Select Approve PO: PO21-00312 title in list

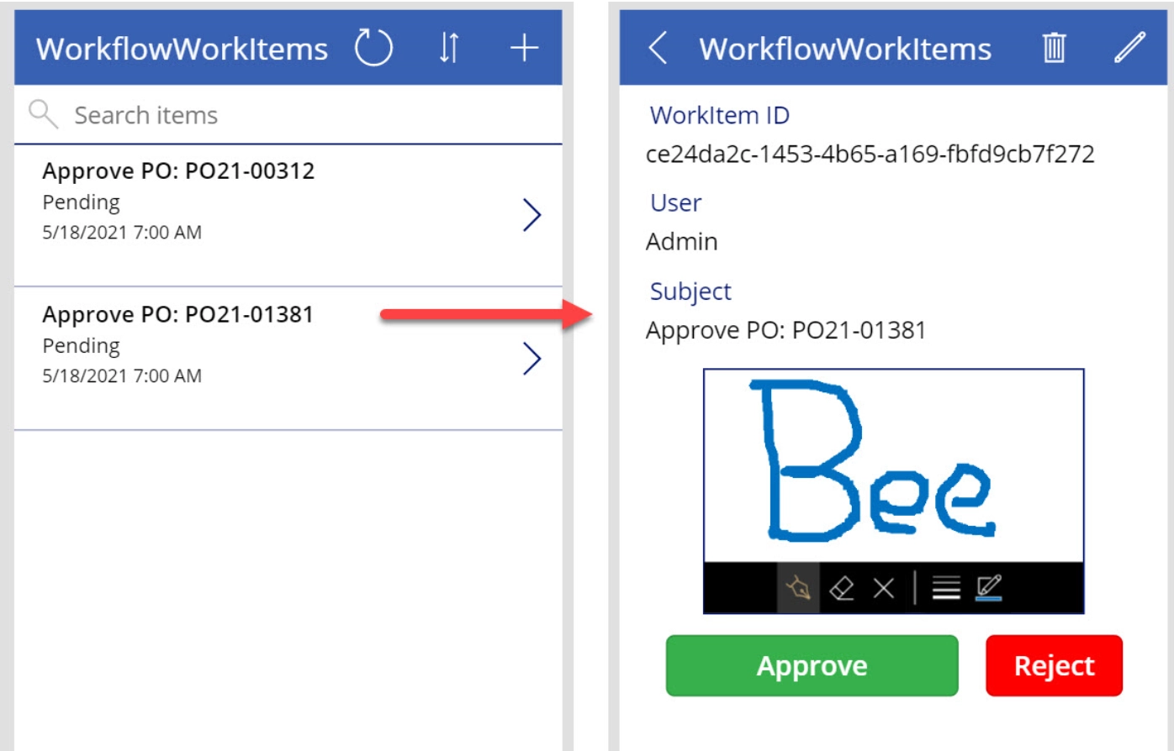(x=178, y=171)
